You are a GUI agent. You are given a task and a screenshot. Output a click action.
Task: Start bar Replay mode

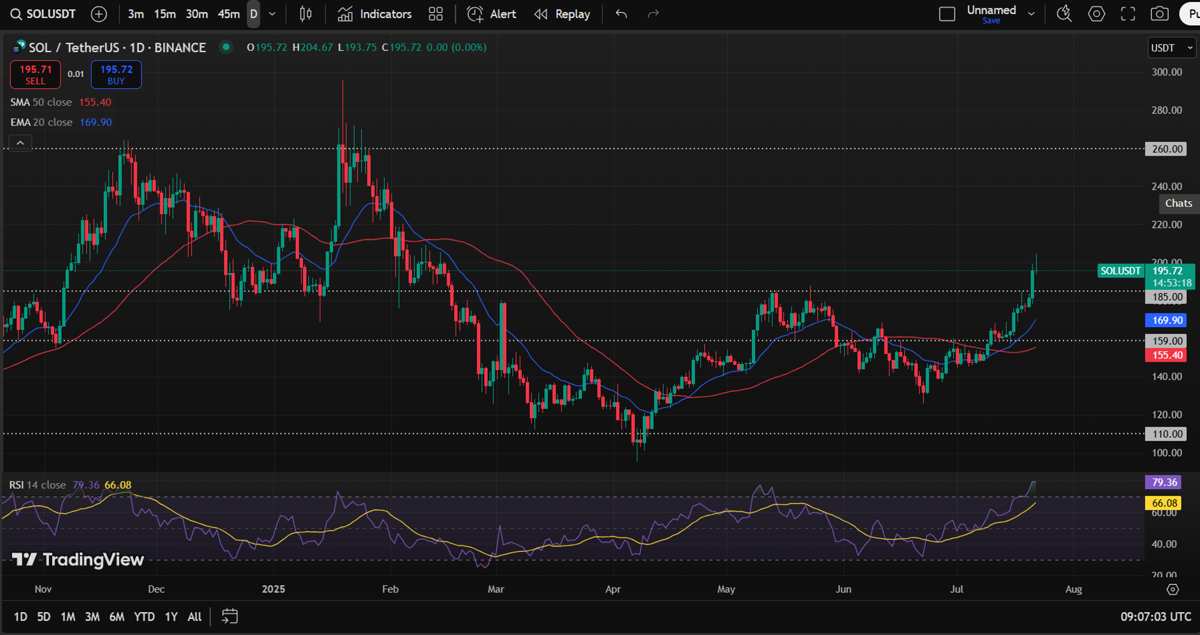pos(562,14)
